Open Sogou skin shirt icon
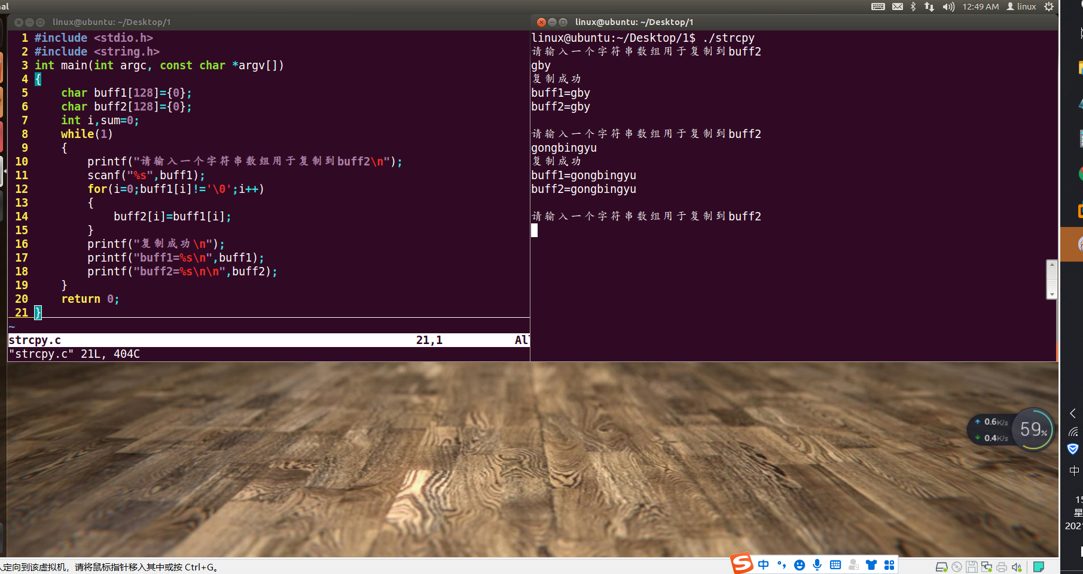Viewport: 1083px width, 574px height. pos(871,565)
